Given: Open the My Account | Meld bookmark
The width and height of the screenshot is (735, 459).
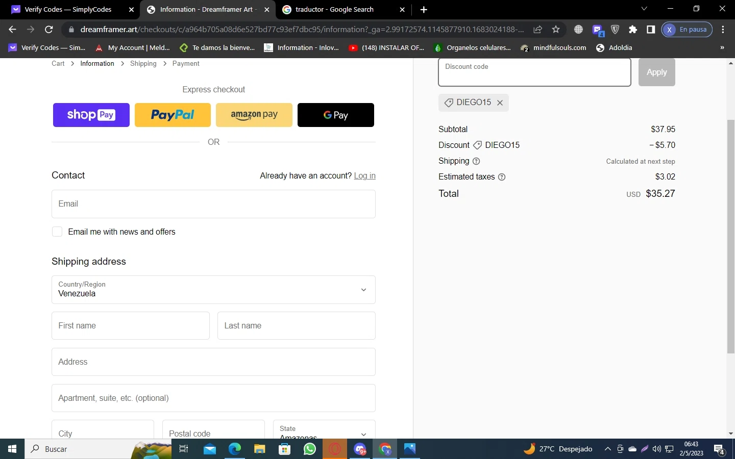Looking at the screenshot, I should (x=133, y=47).
